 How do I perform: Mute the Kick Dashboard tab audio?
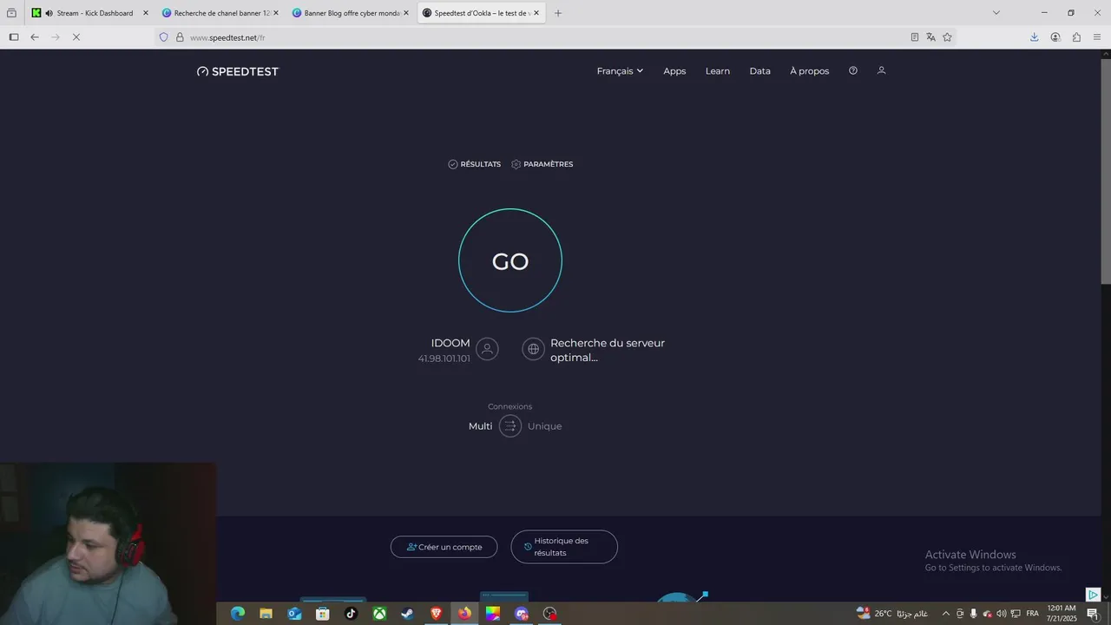(x=49, y=13)
